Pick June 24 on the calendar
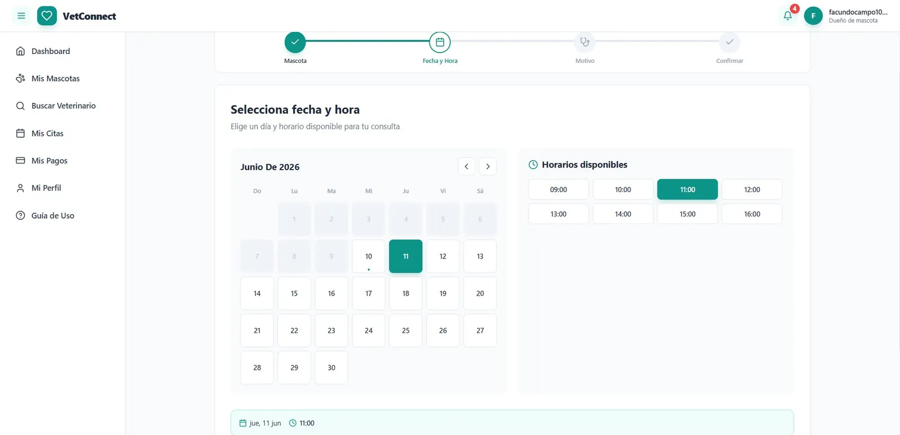The image size is (900, 435). [368, 330]
